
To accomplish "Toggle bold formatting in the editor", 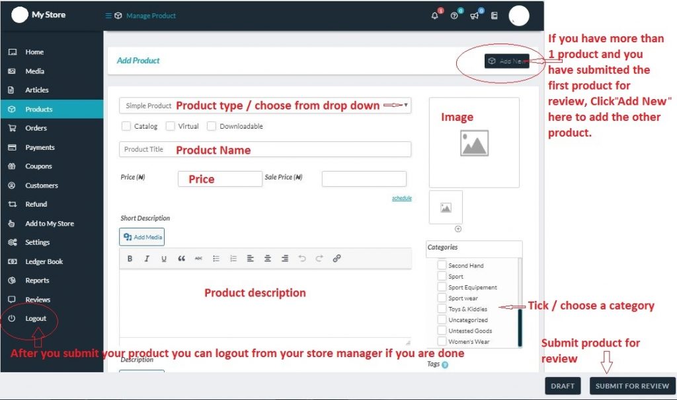I will 130,259.
